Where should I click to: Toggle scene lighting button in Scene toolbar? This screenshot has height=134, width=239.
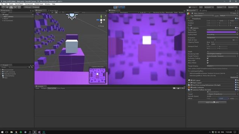coord(56,12)
